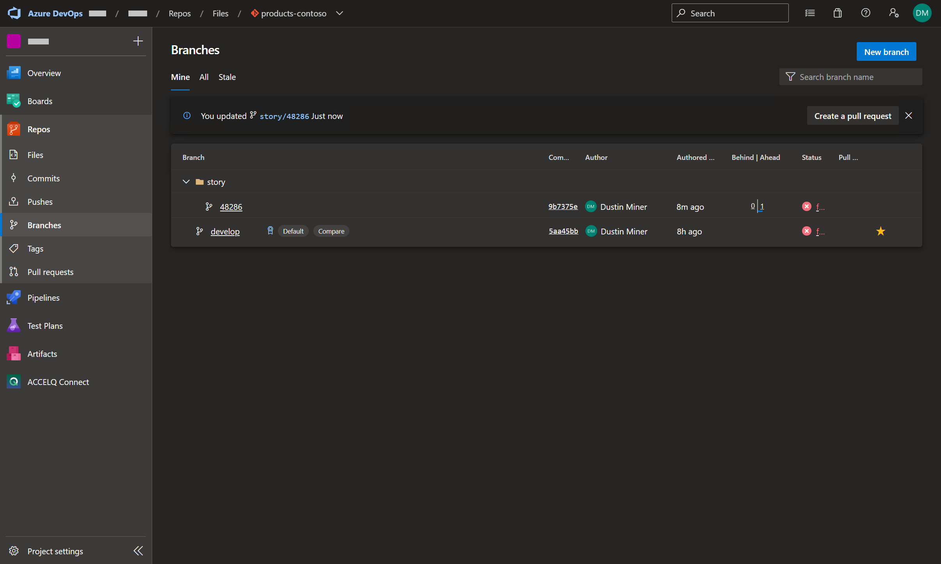The width and height of the screenshot is (941, 564).
Task: Switch to the Stale branches tab
Action: point(227,77)
